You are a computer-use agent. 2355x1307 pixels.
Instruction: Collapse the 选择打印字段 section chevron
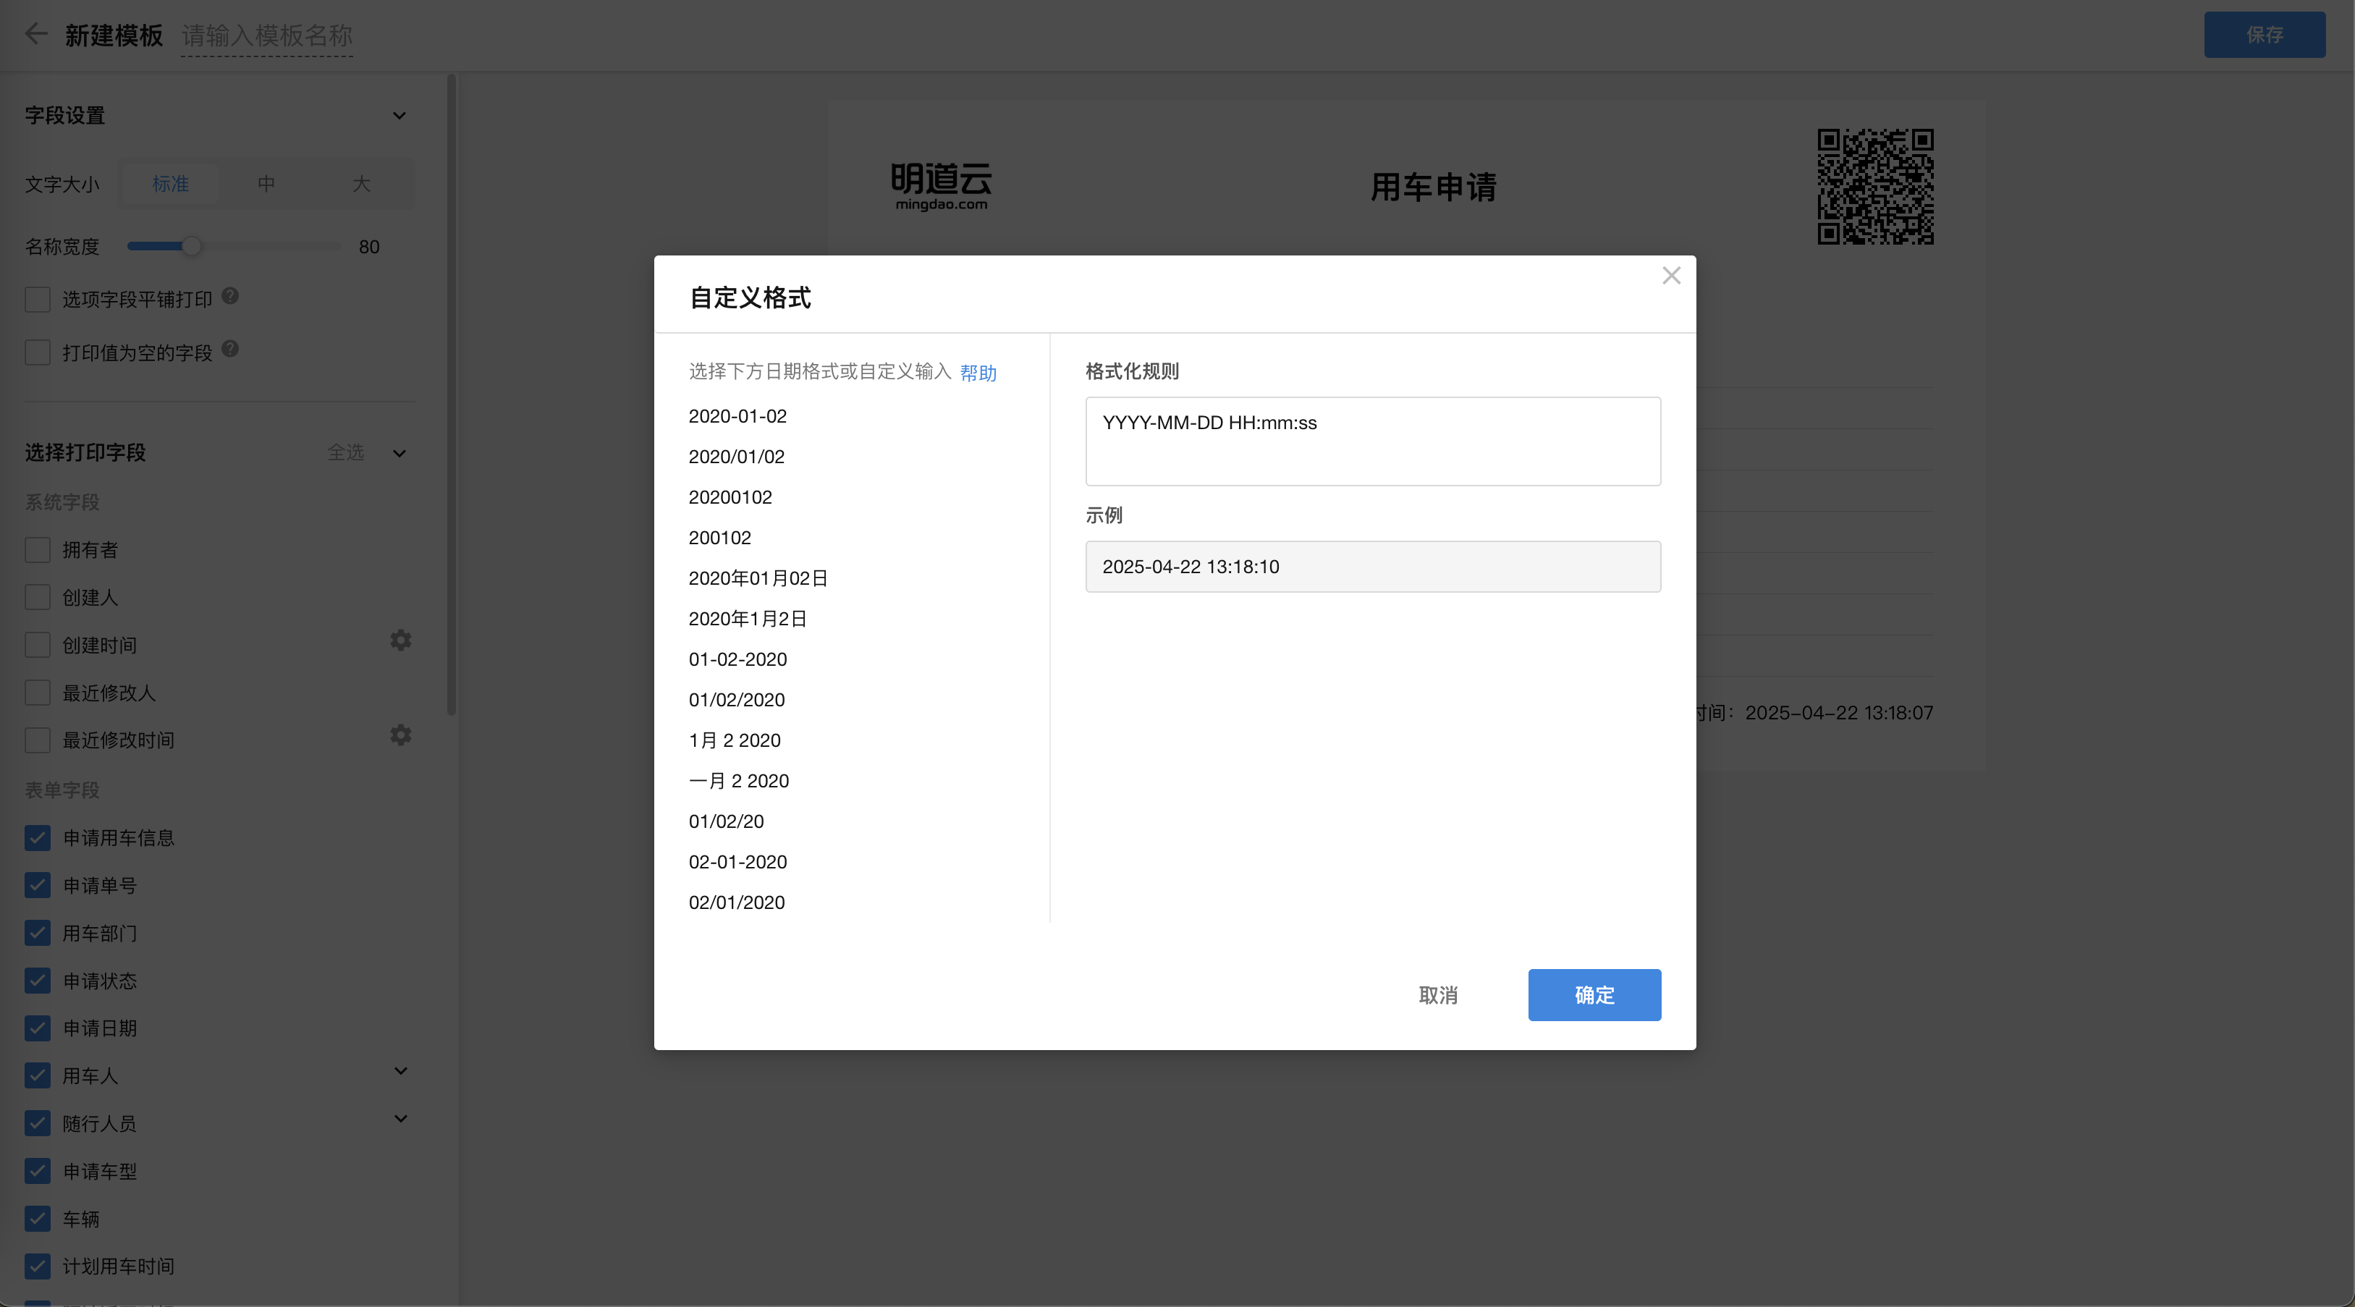coord(399,453)
